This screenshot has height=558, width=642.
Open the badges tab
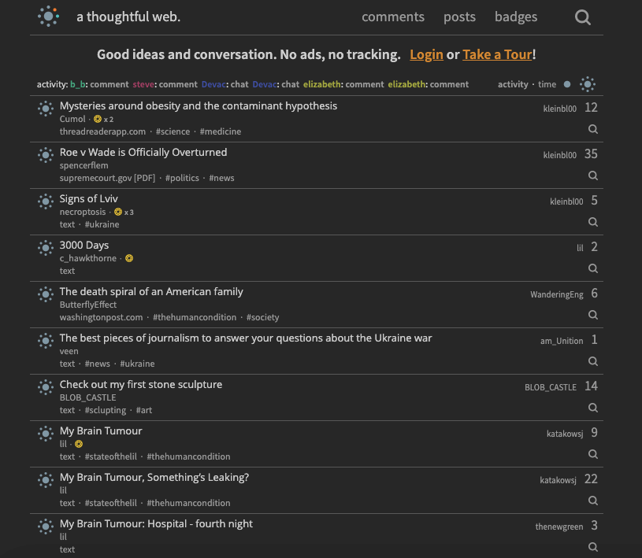[516, 17]
